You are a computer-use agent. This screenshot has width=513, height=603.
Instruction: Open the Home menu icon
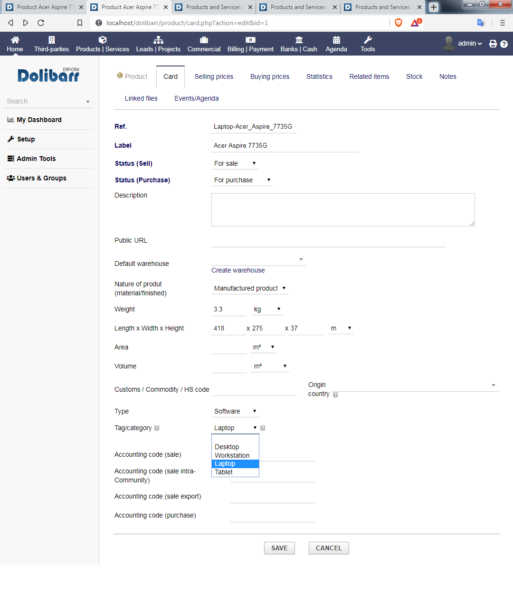(15, 40)
